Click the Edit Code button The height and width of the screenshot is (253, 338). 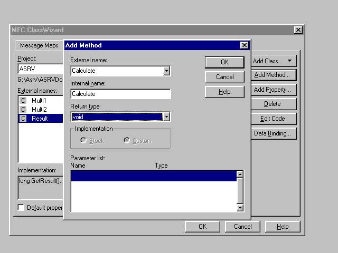(274, 119)
